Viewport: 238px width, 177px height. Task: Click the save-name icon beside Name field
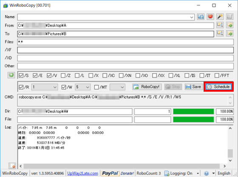(201, 17)
